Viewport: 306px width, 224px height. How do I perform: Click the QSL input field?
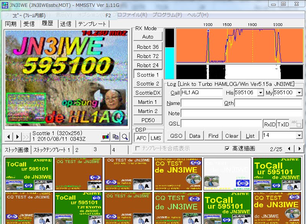coord(221,124)
